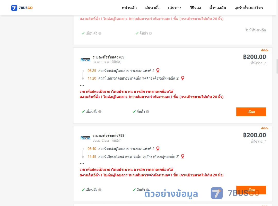Click มินิบัส tag on 08:40 card
Screen dimensions: 278x206
click(265, 128)
